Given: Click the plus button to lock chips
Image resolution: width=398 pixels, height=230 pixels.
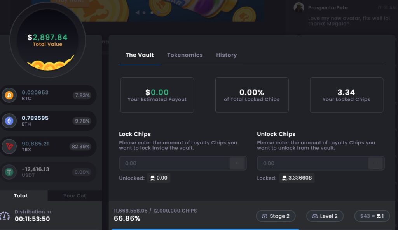Looking at the screenshot, I should pos(237,163).
